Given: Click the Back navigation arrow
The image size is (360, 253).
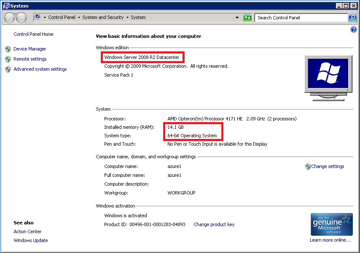Looking at the screenshot, I should coord(9,18).
